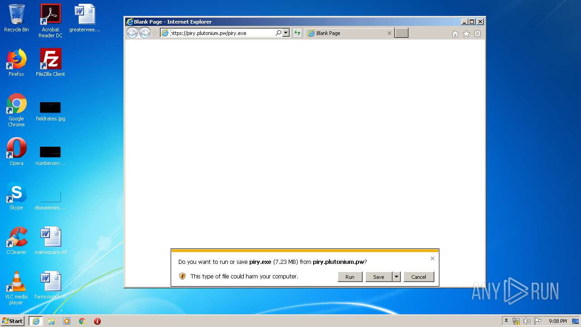The image size is (581, 327).
Task: Click the address bar URL field
Action: click(222, 33)
